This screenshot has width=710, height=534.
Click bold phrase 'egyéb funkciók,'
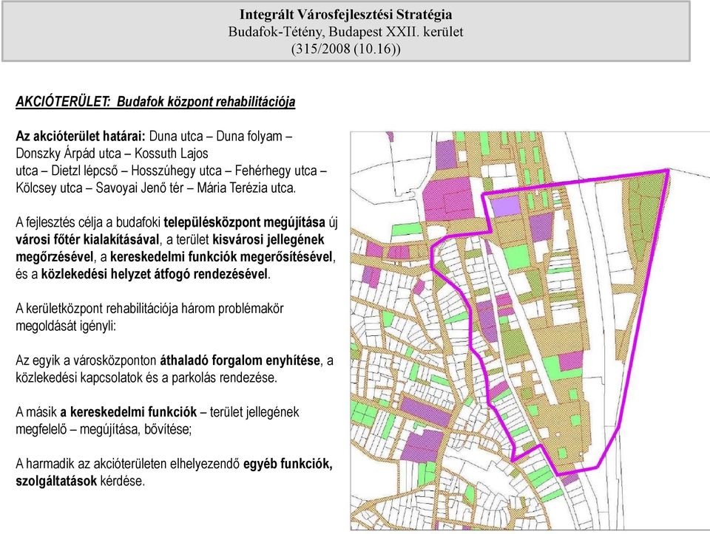point(288,464)
